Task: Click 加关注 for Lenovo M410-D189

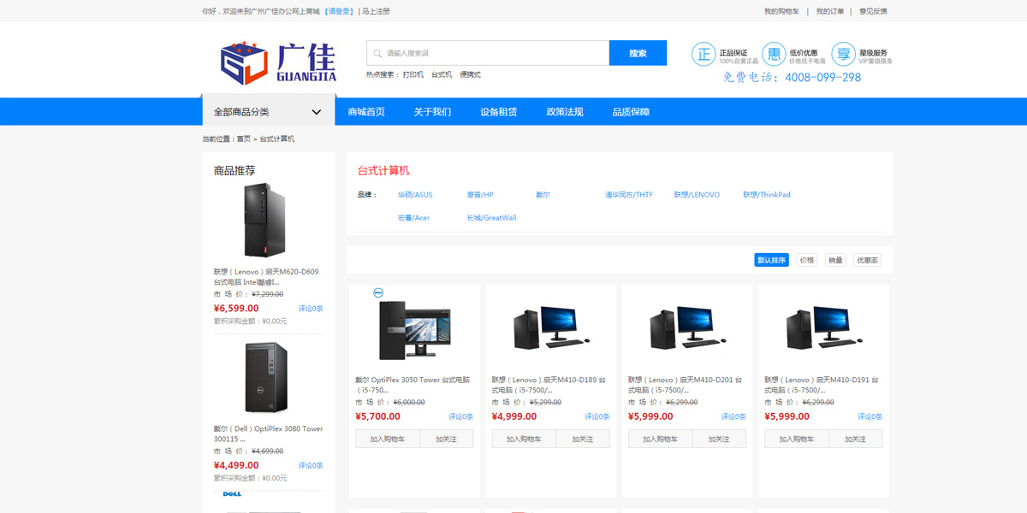Action: (x=583, y=439)
